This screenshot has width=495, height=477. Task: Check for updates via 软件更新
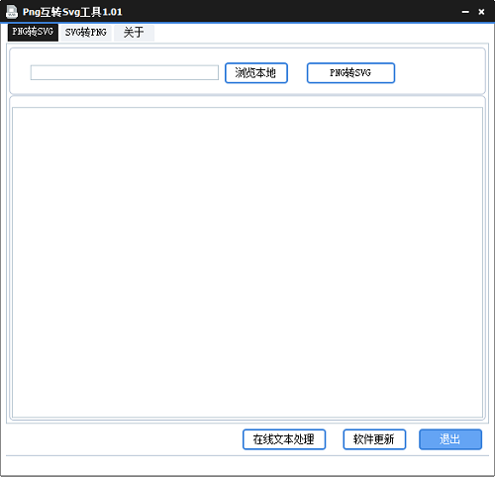(374, 439)
